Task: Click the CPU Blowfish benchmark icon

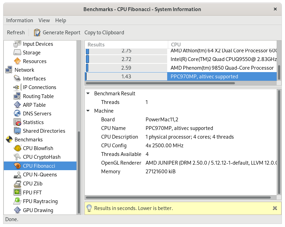Action: pos(17,148)
